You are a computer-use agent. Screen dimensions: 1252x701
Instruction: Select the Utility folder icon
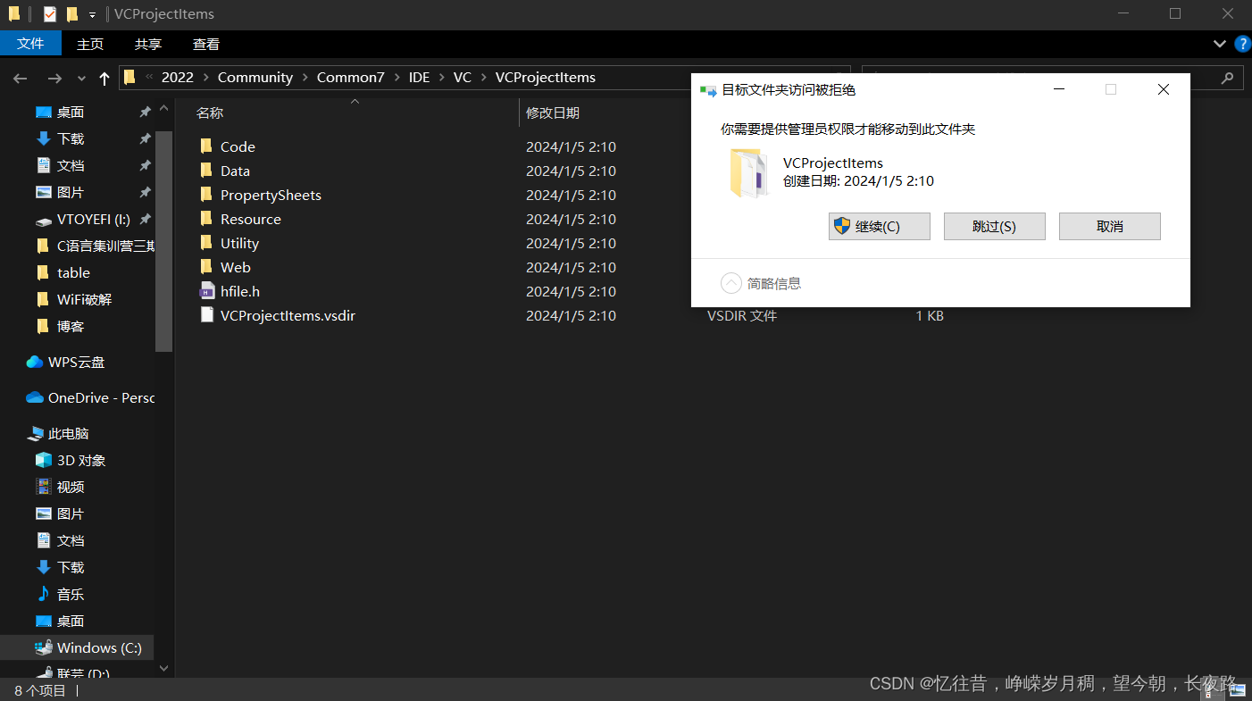click(x=206, y=243)
